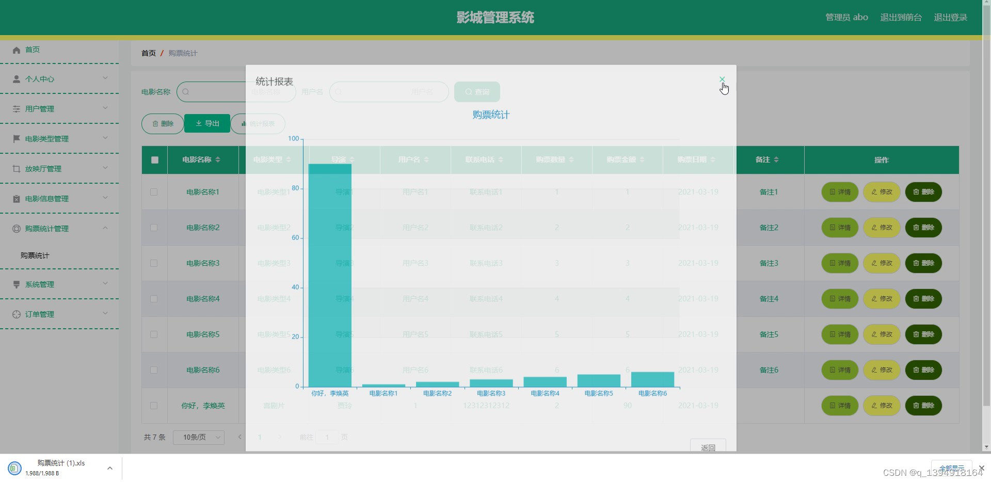Close the downloads bar with the X
Screen dimensions: 991x482
pos(982,468)
